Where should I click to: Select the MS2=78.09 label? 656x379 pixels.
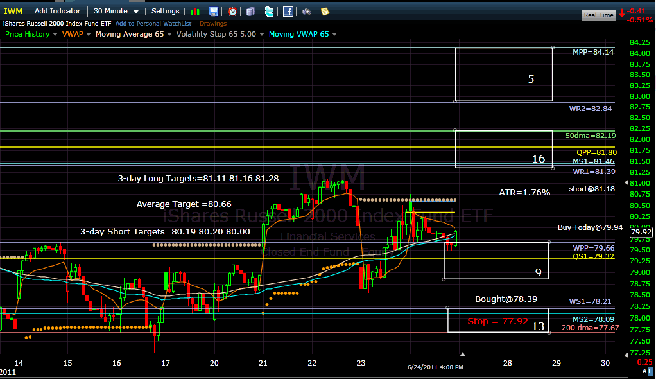pyautogui.click(x=593, y=319)
